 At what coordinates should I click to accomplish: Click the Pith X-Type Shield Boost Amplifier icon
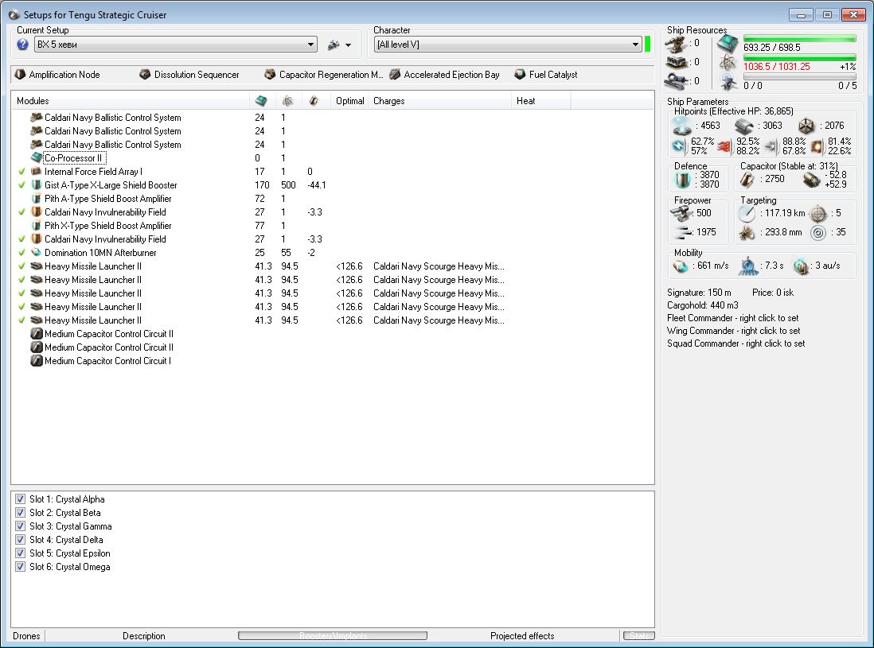point(37,226)
